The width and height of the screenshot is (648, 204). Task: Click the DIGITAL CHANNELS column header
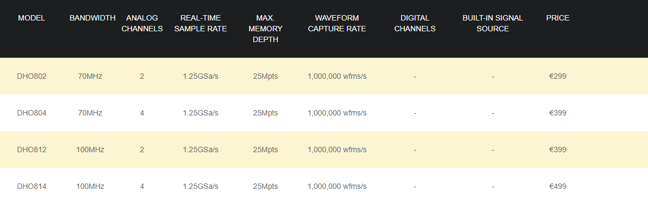[415, 24]
